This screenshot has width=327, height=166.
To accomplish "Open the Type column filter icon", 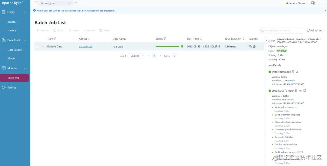I will [55, 38].
